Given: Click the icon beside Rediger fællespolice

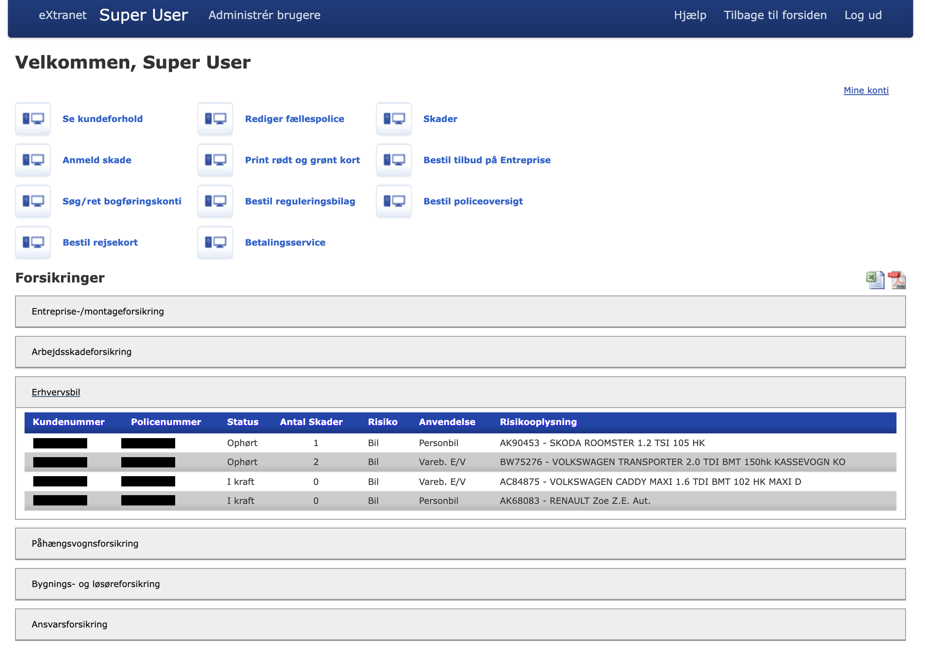Looking at the screenshot, I should click(x=215, y=119).
